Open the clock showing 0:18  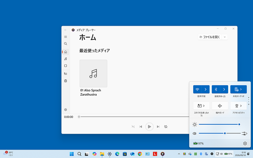point(240,154)
